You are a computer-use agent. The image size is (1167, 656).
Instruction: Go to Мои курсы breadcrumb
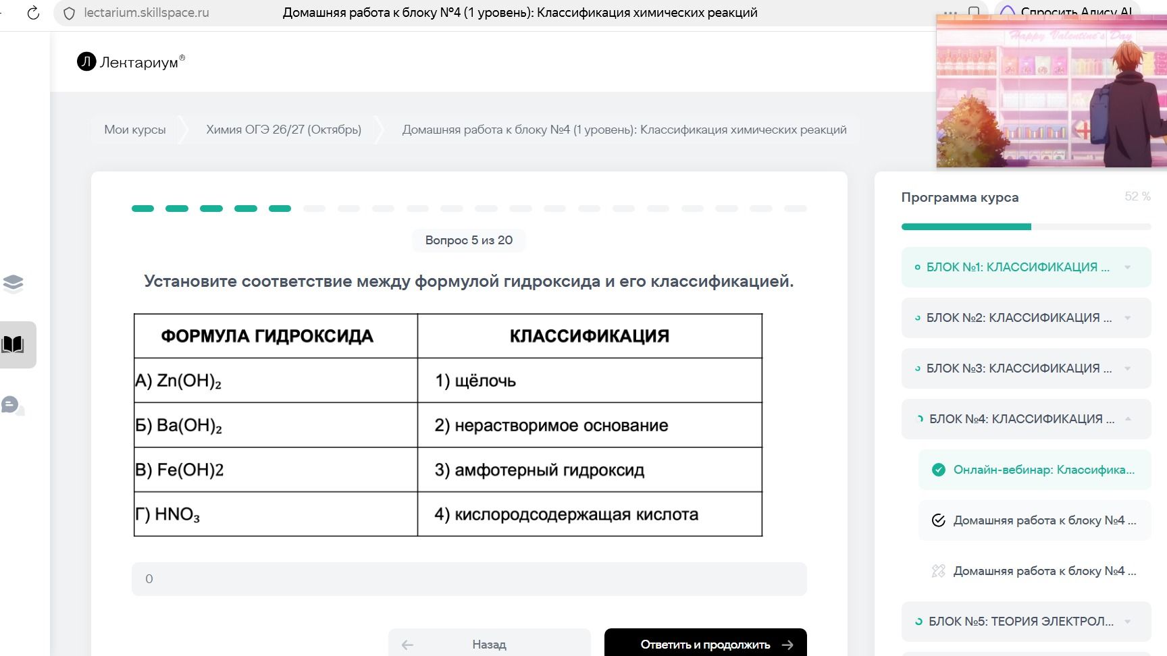pyautogui.click(x=135, y=130)
